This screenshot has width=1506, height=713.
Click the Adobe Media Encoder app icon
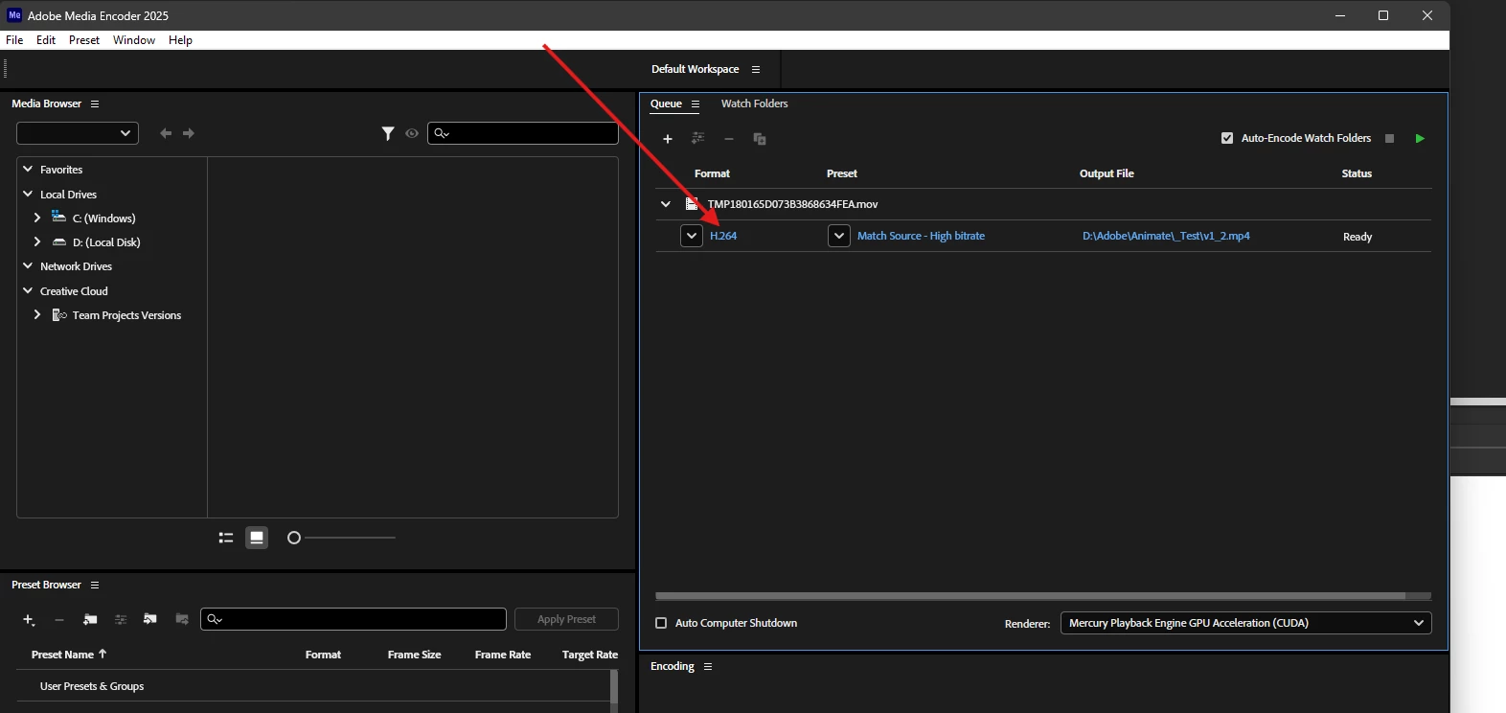pyautogui.click(x=14, y=15)
